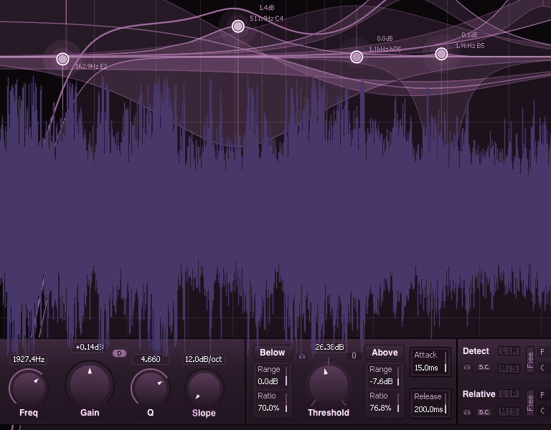This screenshot has height=430, width=551.
Task: Click the Below button
Action: coord(273,353)
